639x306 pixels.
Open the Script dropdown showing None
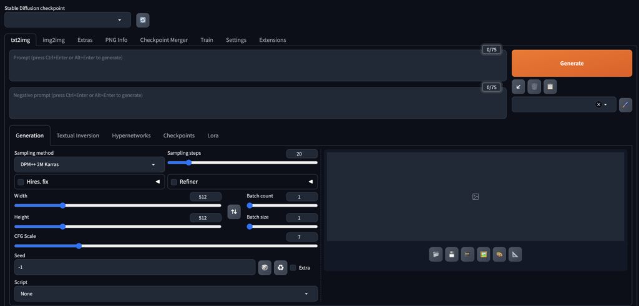[165, 294]
